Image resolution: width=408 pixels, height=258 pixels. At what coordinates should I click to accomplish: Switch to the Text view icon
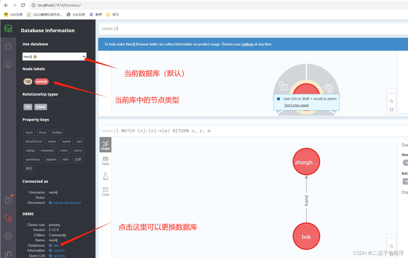tap(105, 176)
